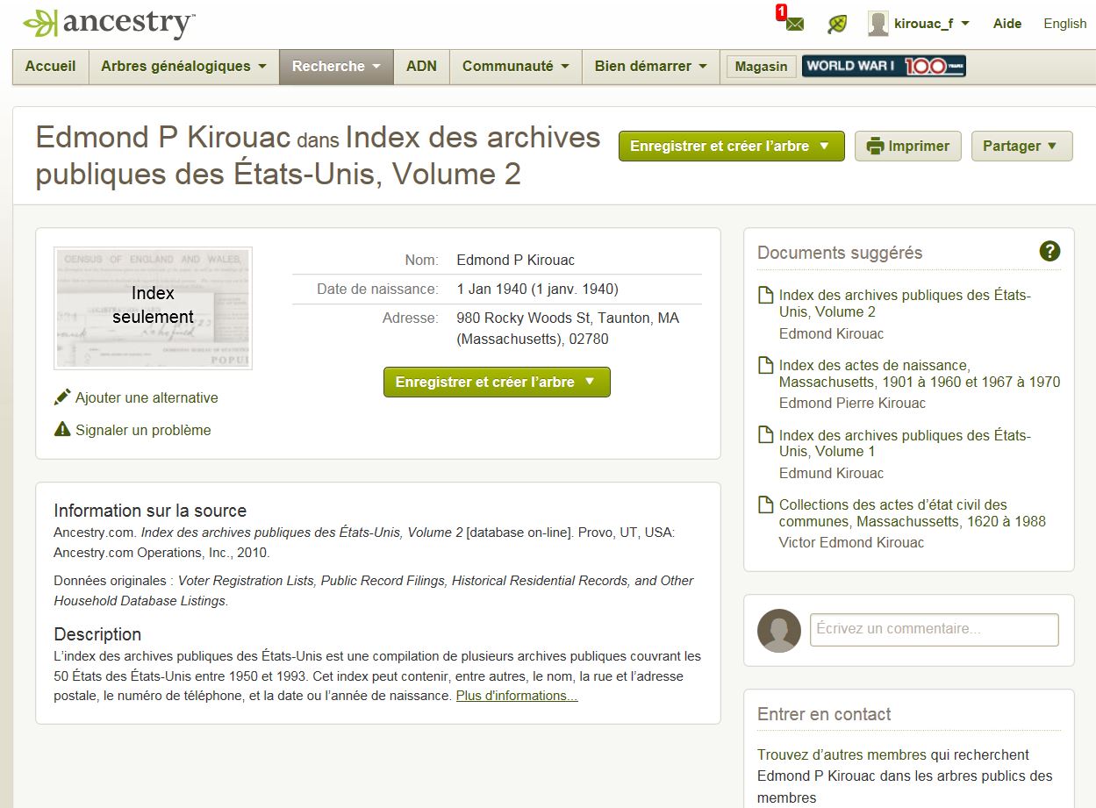Click the name value Edmond P Kirouac
This screenshot has width=1096, height=808.
(516, 260)
